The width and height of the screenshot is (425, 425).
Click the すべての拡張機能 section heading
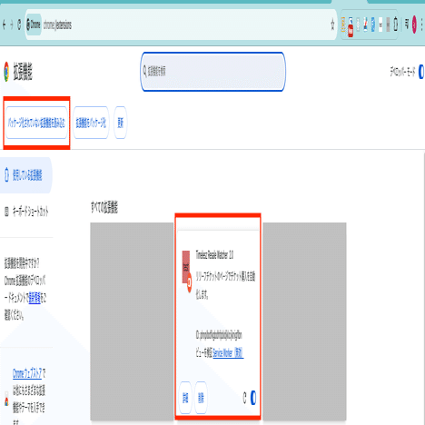[x=104, y=208]
